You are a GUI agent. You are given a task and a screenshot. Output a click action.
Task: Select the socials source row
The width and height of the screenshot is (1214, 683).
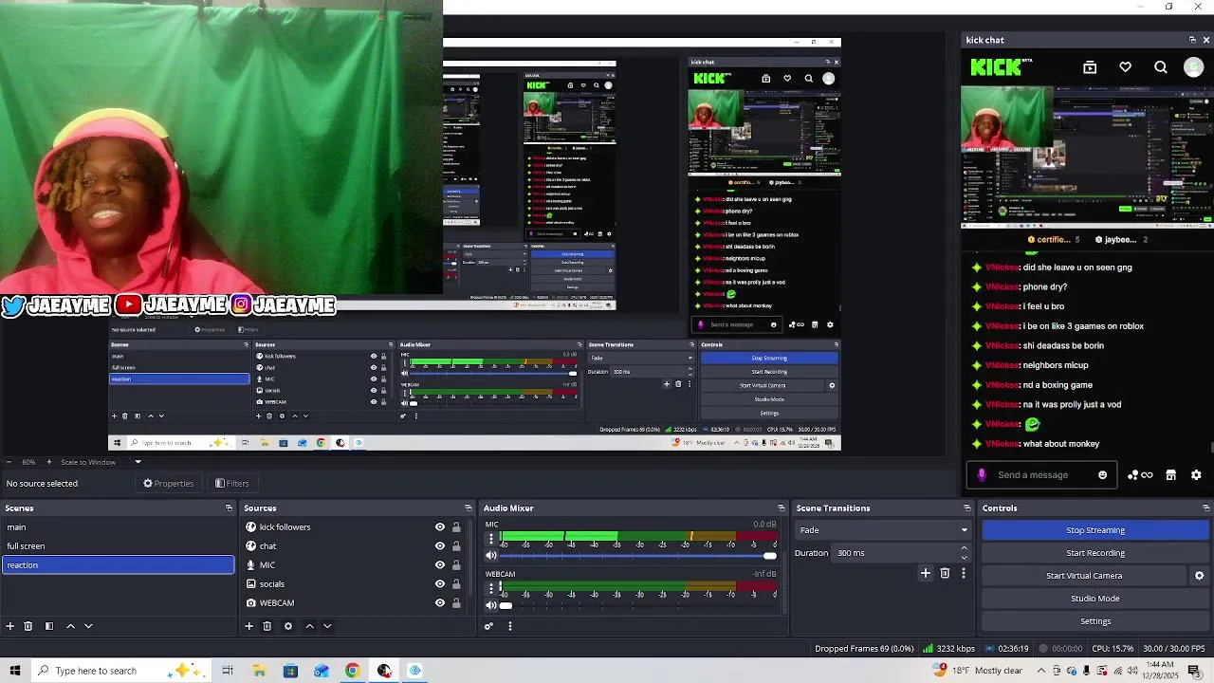click(x=356, y=584)
